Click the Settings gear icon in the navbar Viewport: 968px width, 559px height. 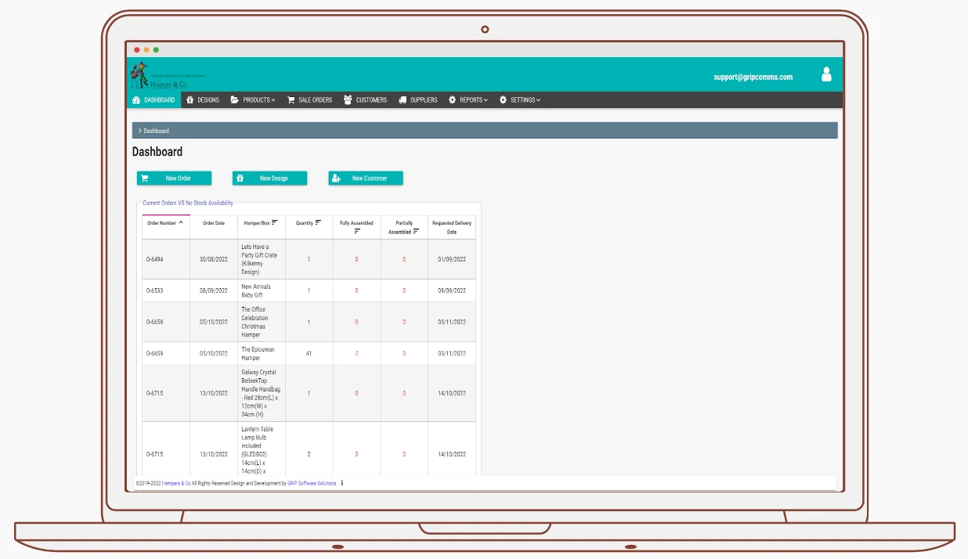504,100
